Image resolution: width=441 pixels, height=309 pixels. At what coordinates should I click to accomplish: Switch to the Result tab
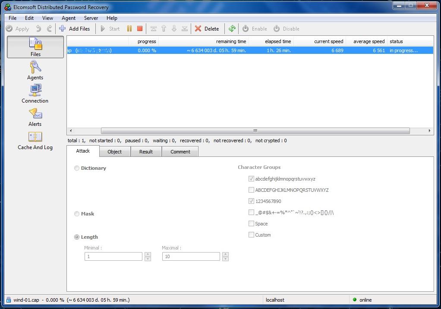(146, 152)
